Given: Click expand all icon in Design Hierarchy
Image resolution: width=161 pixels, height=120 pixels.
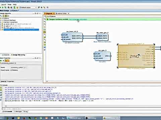Looking at the screenshot, I should (6, 16).
